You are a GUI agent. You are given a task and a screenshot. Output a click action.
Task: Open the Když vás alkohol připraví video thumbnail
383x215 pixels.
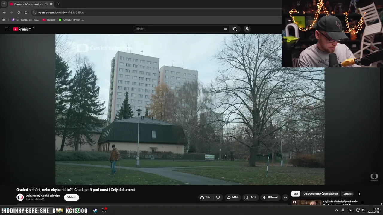(306, 203)
